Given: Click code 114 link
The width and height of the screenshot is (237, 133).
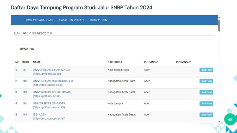Looking at the screenshot, I should 24,103.
